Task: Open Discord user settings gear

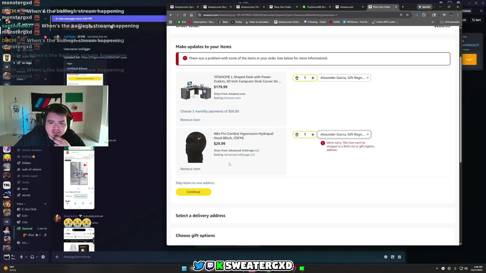Action: [43, 257]
